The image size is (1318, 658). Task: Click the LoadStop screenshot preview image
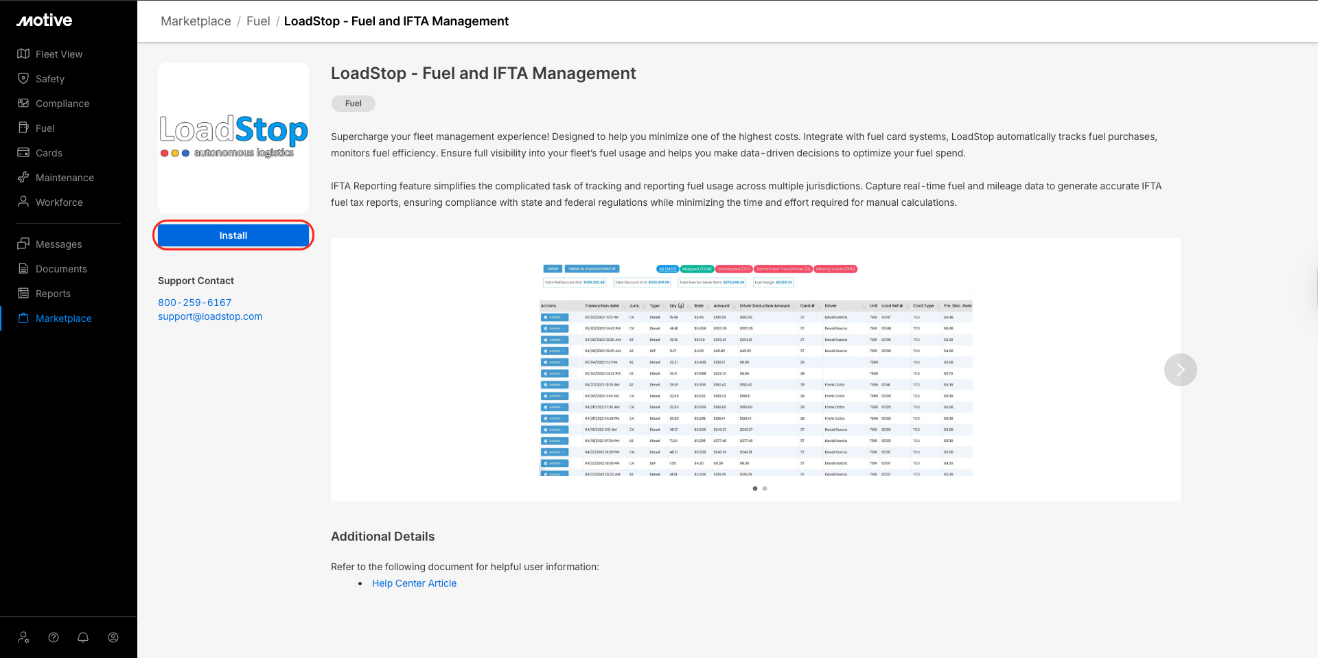tap(755, 369)
